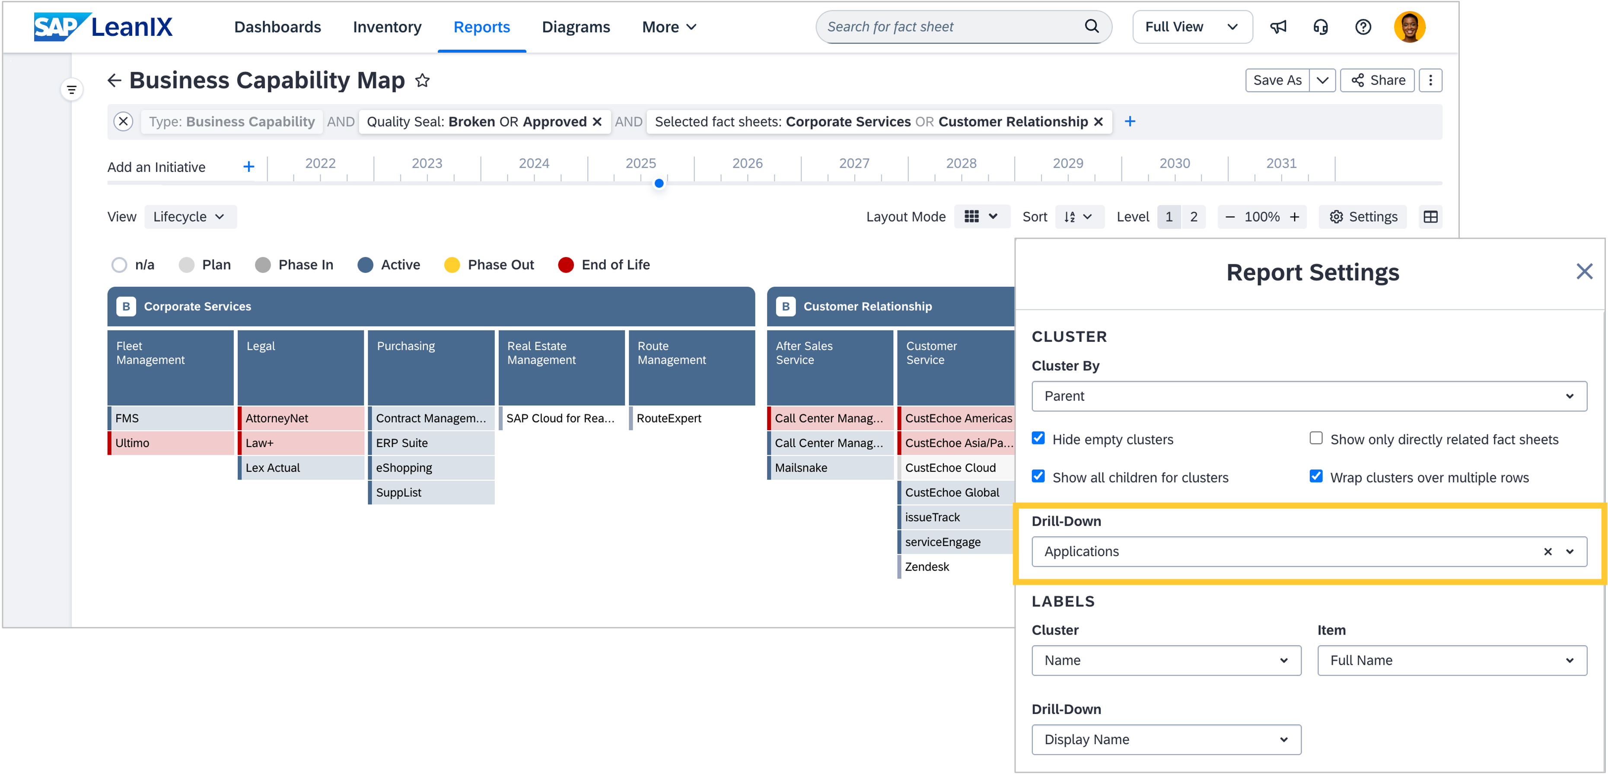Uncheck Hide empty clusters
This screenshot has height=774, width=1608.
pyautogui.click(x=1038, y=438)
